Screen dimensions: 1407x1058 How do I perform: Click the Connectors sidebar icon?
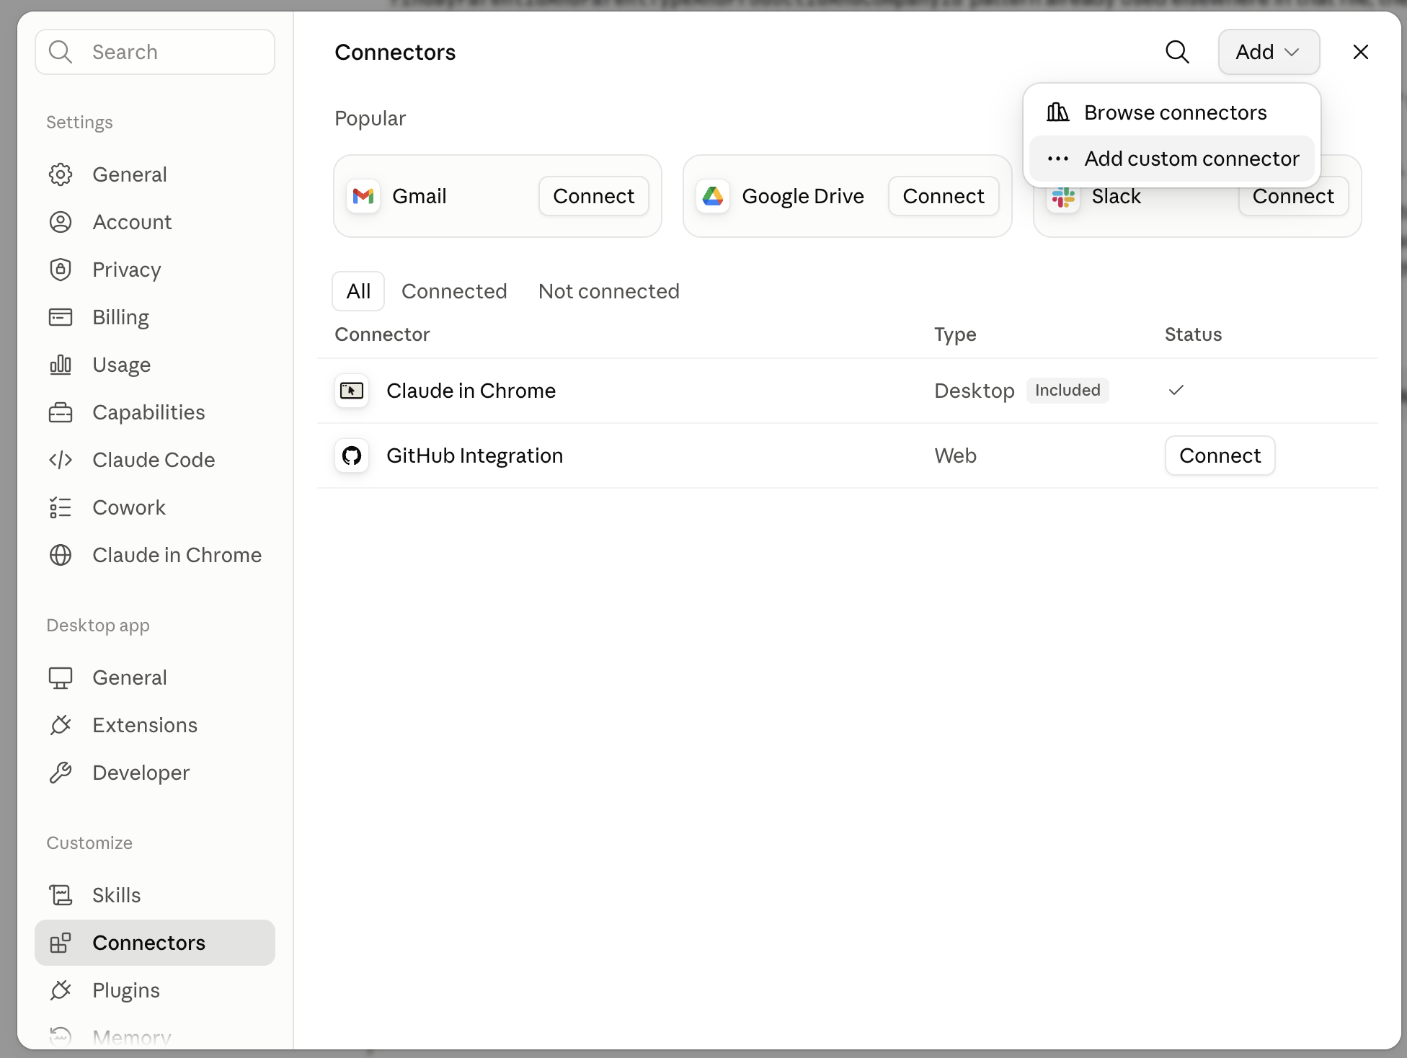(61, 943)
